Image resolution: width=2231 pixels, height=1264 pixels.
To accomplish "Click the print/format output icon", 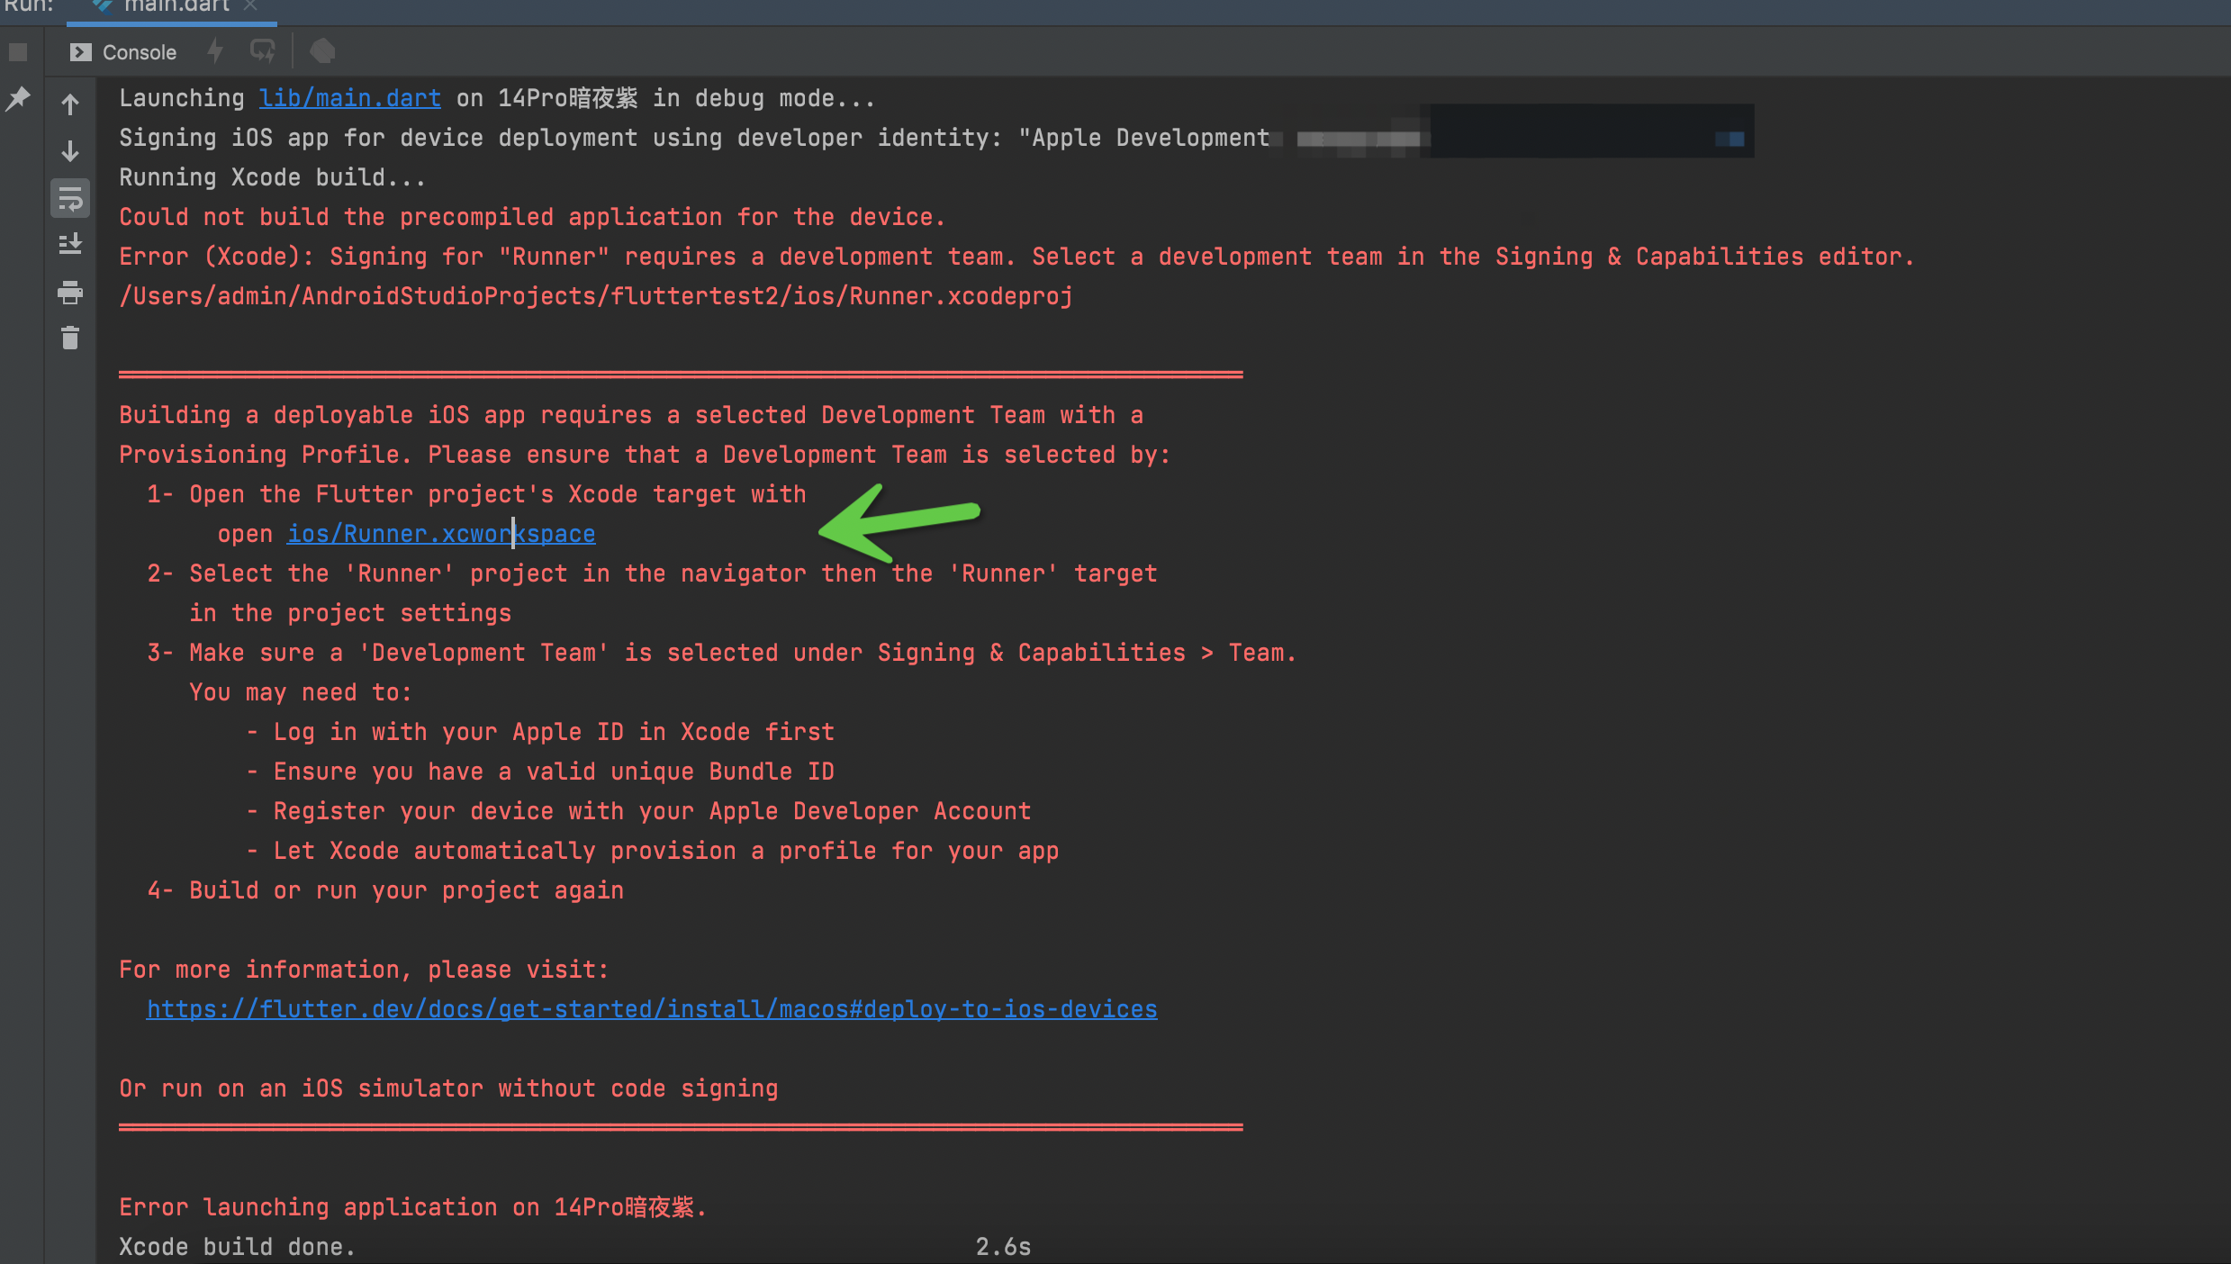I will pyautogui.click(x=70, y=294).
